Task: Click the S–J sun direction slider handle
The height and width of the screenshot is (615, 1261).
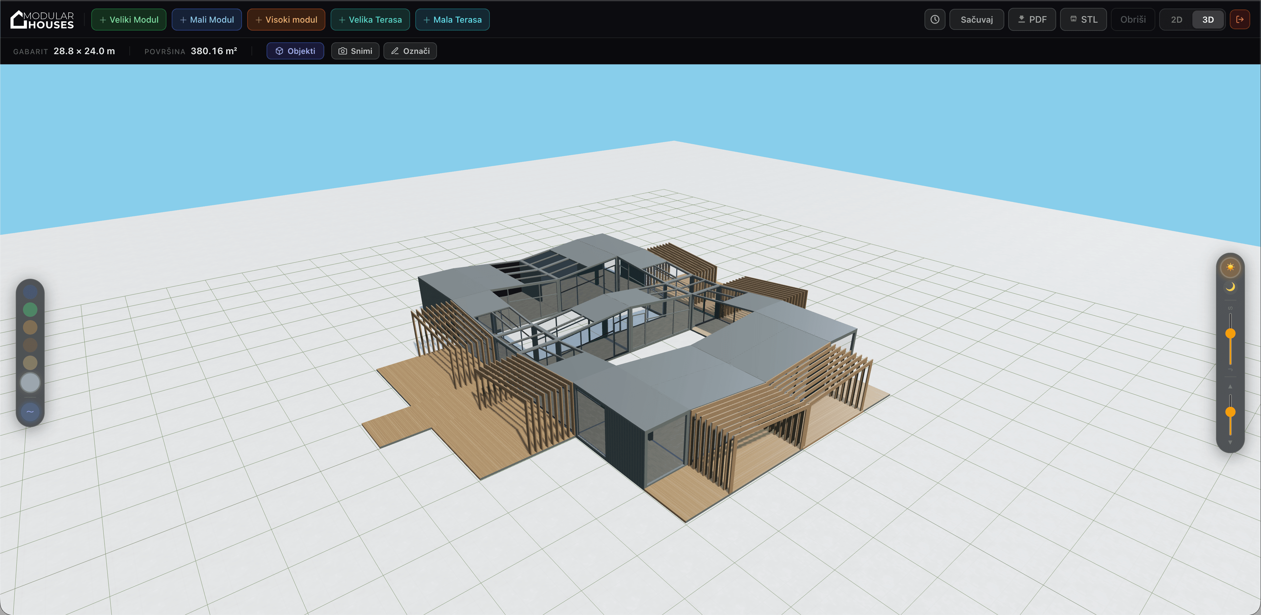Action: (1230, 334)
